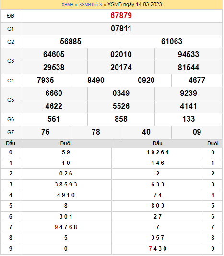Click the G1 prize number 07811
Viewport: 224px width, 256px height.
[x=121, y=29]
